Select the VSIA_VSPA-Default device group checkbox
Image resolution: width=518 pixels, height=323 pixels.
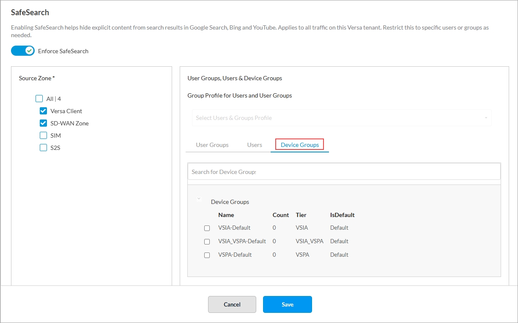coord(207,242)
